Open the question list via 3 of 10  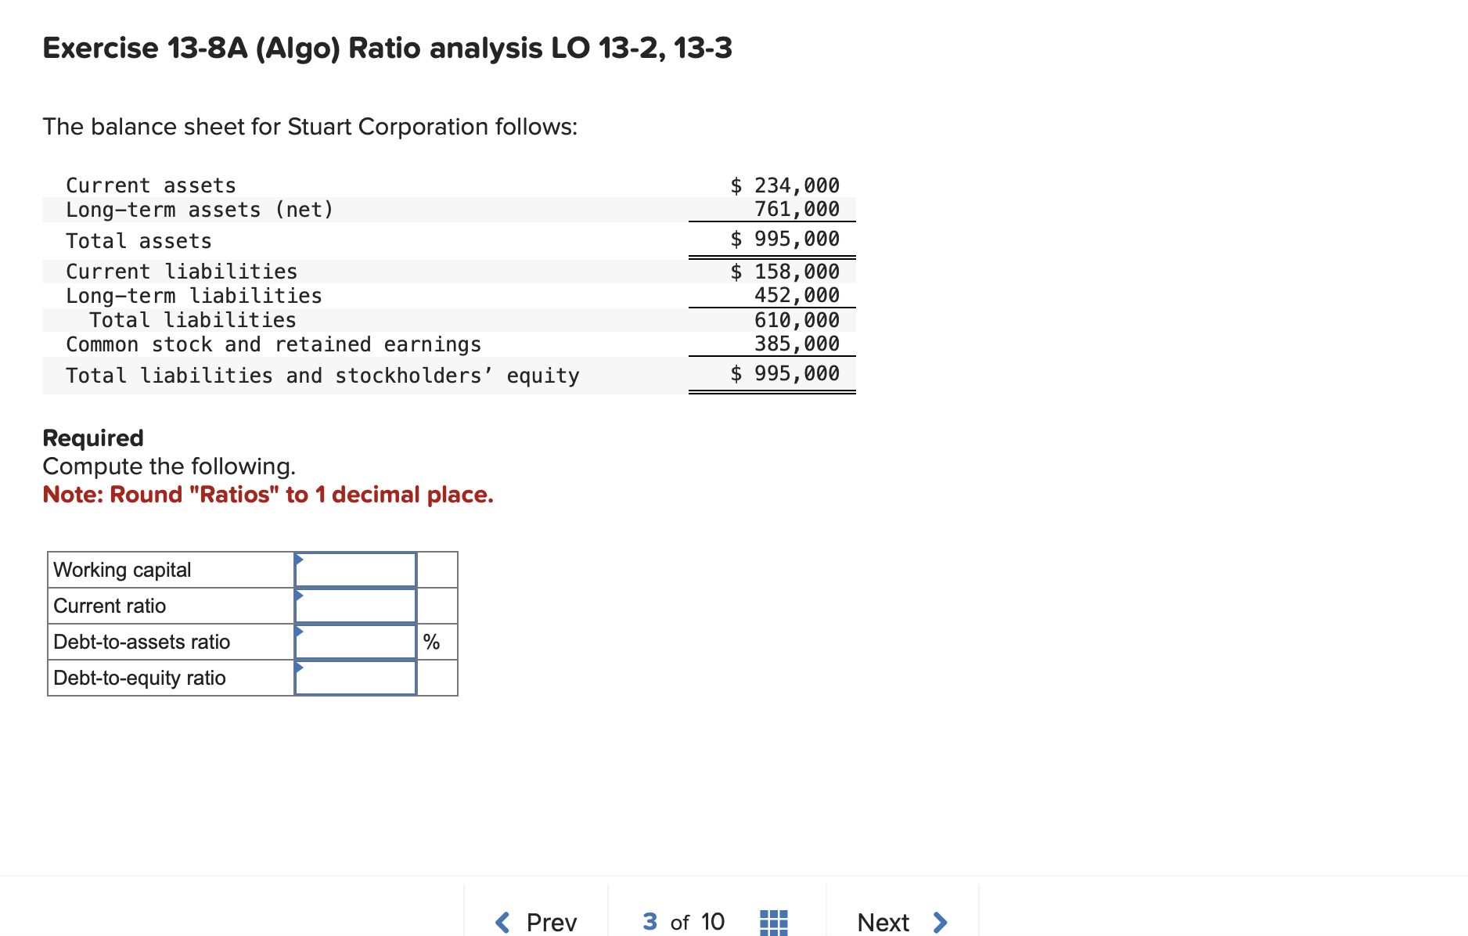tap(681, 922)
